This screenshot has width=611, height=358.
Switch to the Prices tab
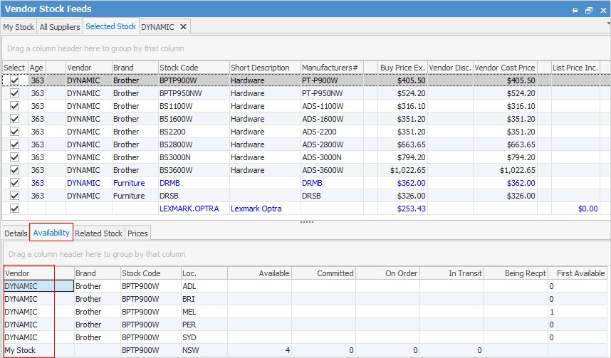coord(138,233)
